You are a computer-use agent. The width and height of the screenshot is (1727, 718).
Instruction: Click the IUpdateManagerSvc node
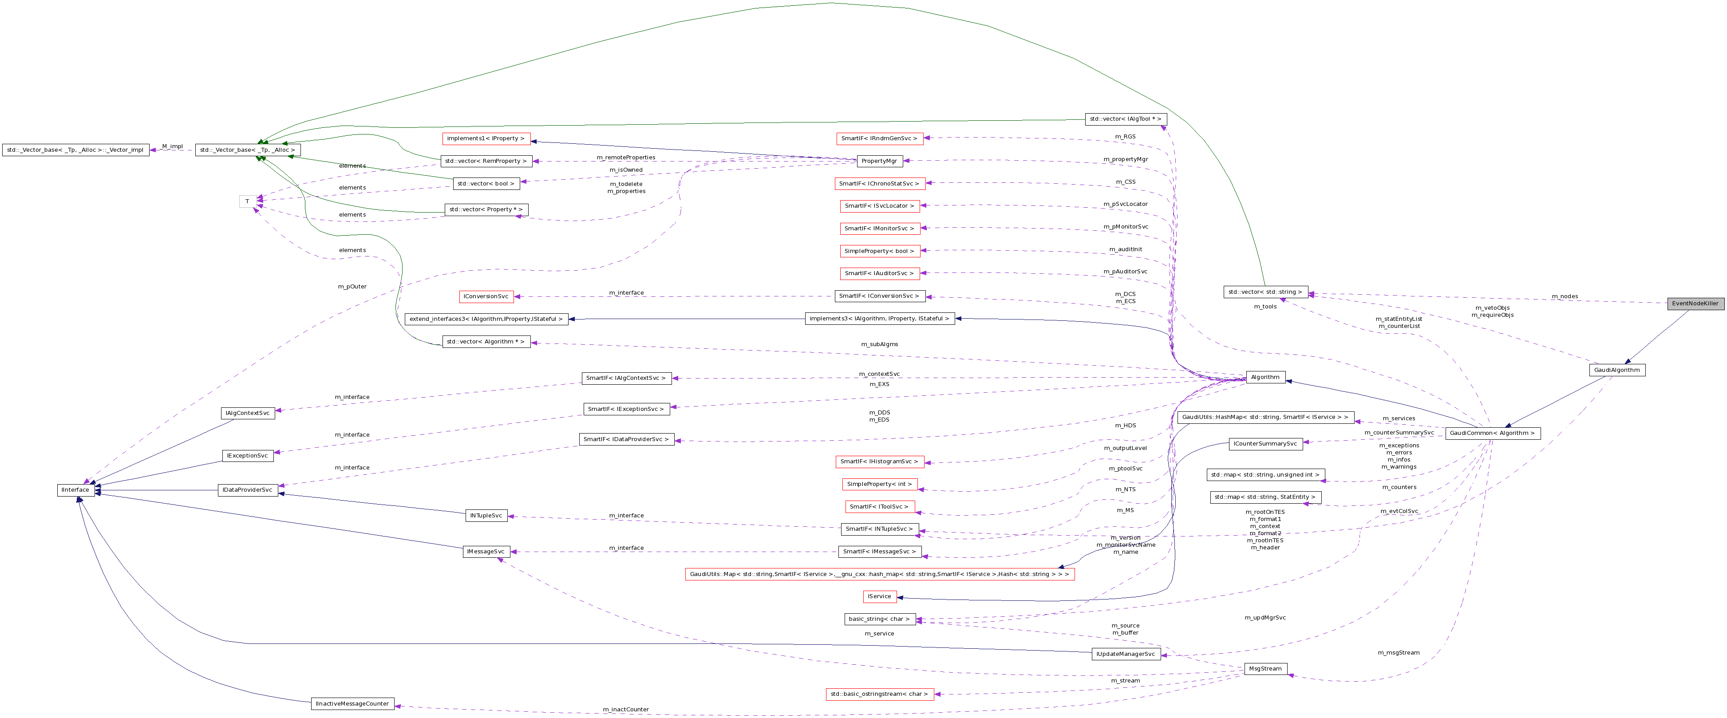click(1127, 654)
